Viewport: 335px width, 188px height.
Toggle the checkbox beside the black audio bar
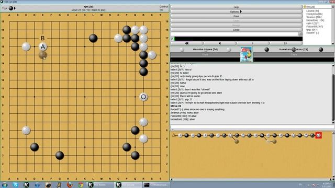tap(172, 39)
